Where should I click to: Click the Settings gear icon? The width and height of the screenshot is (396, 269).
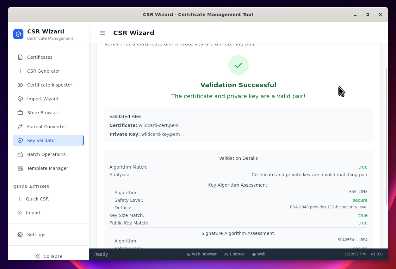point(20,235)
